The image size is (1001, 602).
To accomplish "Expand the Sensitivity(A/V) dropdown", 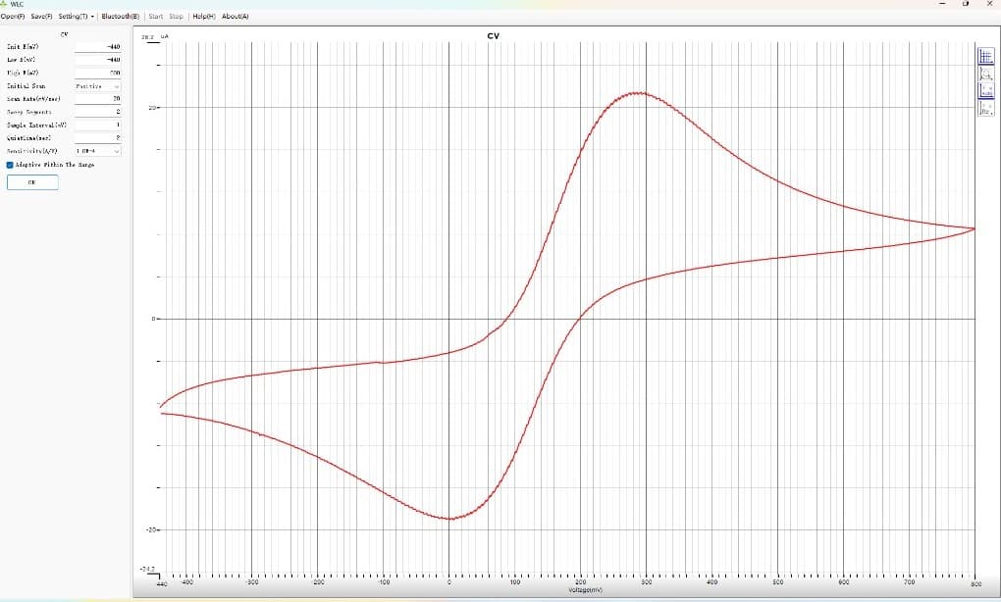I will coord(97,151).
